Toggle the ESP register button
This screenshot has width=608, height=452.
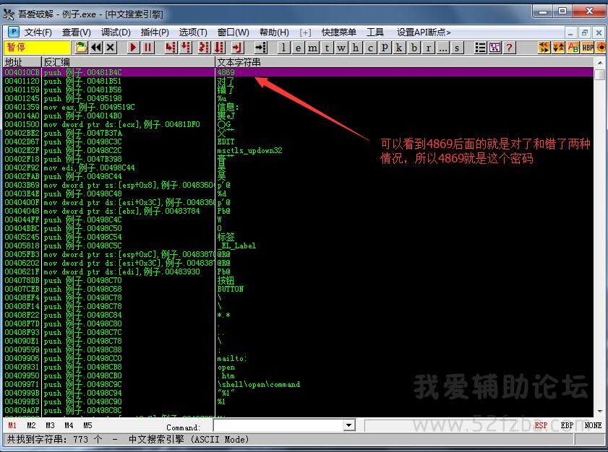541,426
